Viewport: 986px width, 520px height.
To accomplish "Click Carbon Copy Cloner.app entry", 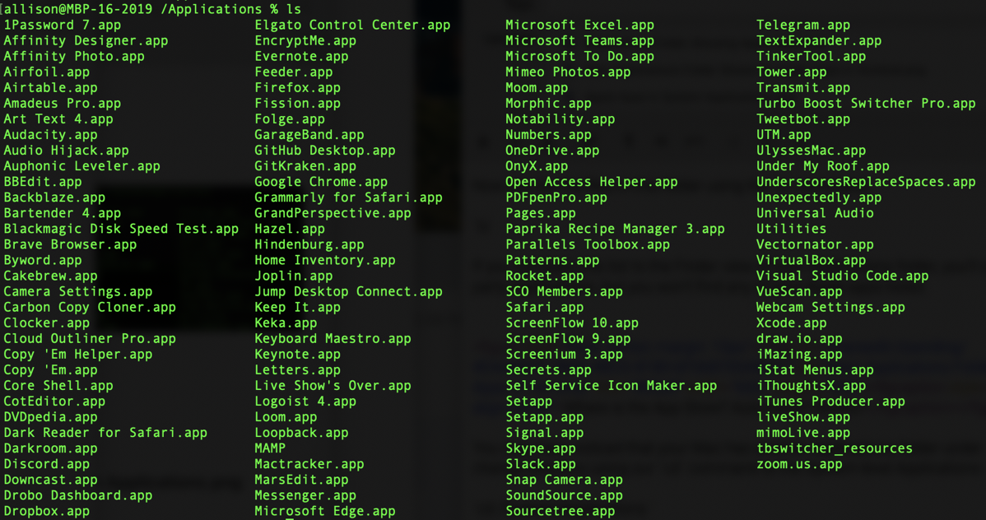I will pyautogui.click(x=90, y=307).
